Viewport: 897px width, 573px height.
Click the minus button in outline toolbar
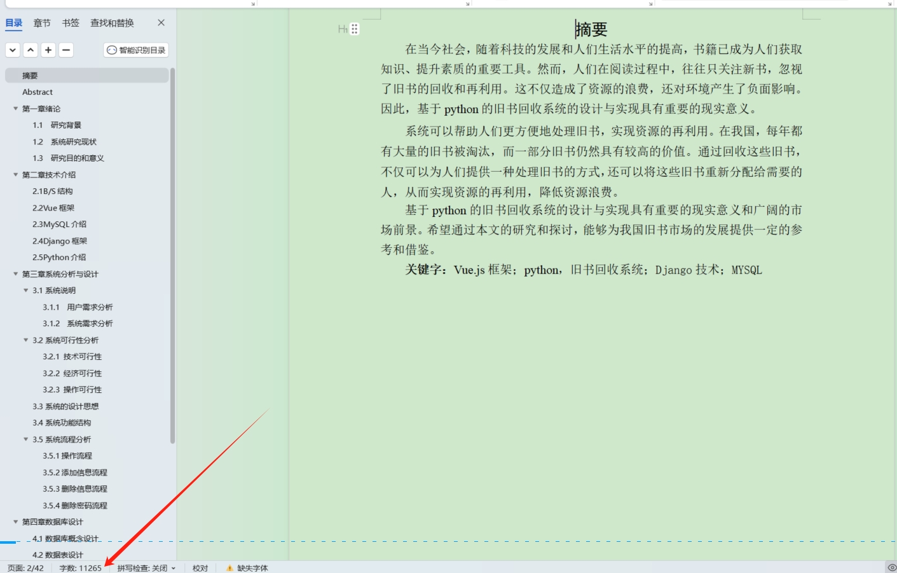tap(66, 50)
